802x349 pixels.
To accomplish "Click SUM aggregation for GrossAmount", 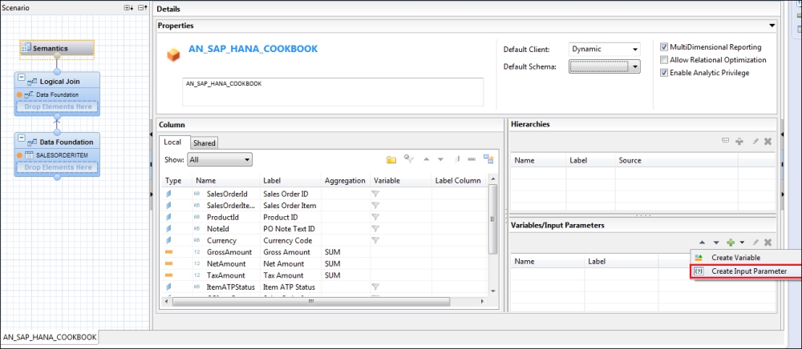I will [x=332, y=252].
